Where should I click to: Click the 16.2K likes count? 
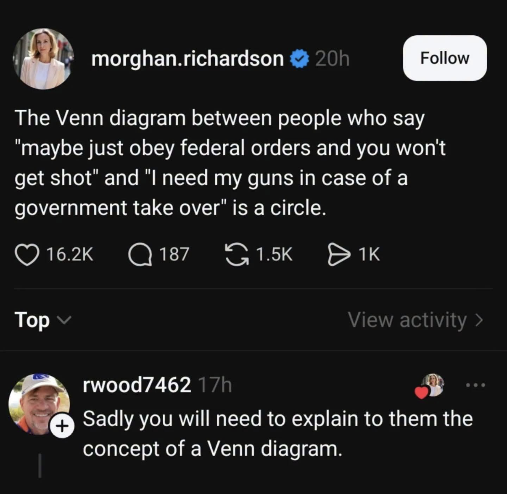(x=69, y=255)
